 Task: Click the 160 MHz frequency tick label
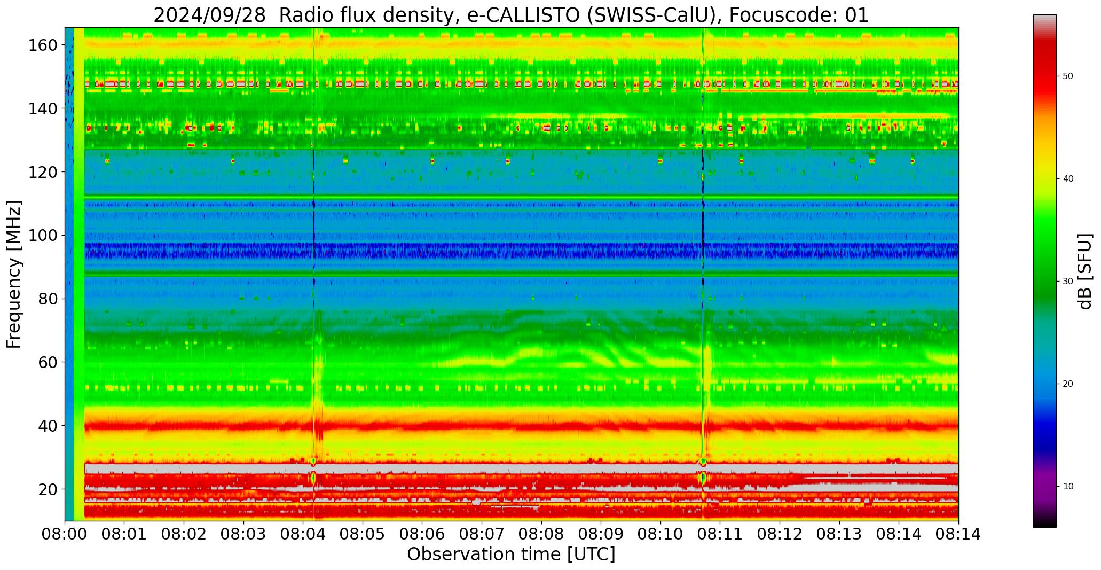pyautogui.click(x=43, y=45)
